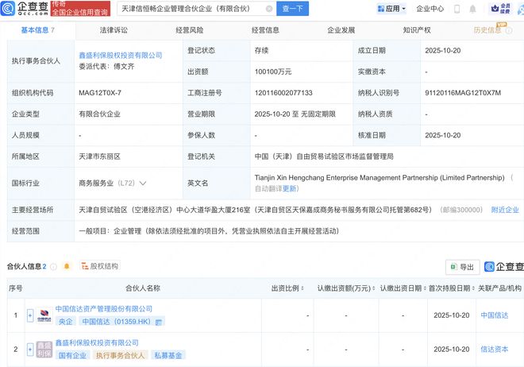Expand the 商务服务业 industry dropdown arrow
This screenshot has width=524, height=367.
[143, 183]
